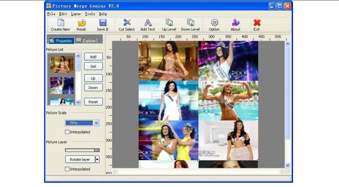Viewport: 339px width, 187px height.
Task: Click the Del button
Action: [93, 66]
